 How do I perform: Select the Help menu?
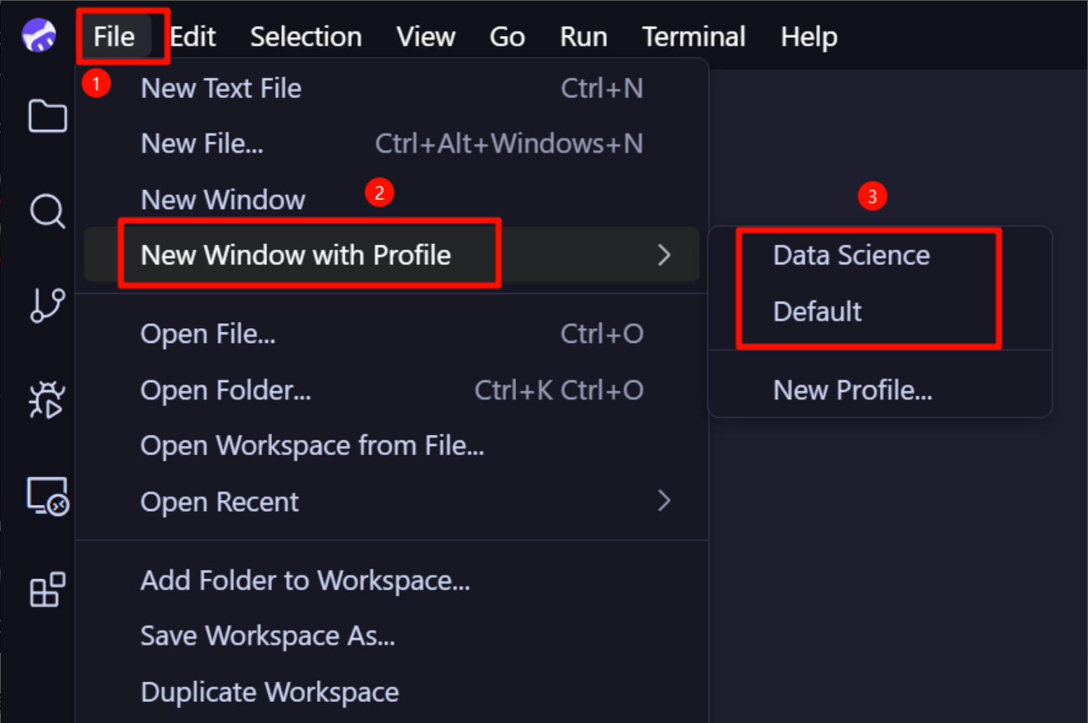point(808,36)
